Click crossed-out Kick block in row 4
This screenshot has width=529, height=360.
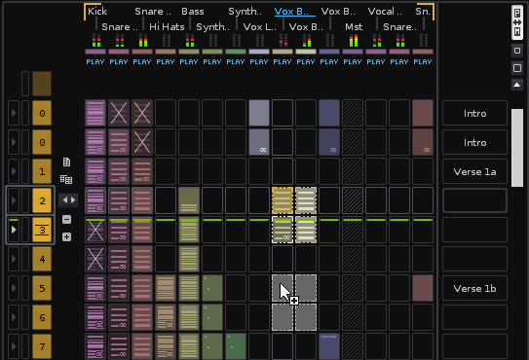coord(95,259)
